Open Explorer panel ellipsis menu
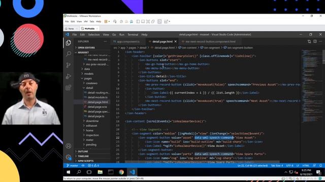The image size is (325, 182). click(x=105, y=41)
